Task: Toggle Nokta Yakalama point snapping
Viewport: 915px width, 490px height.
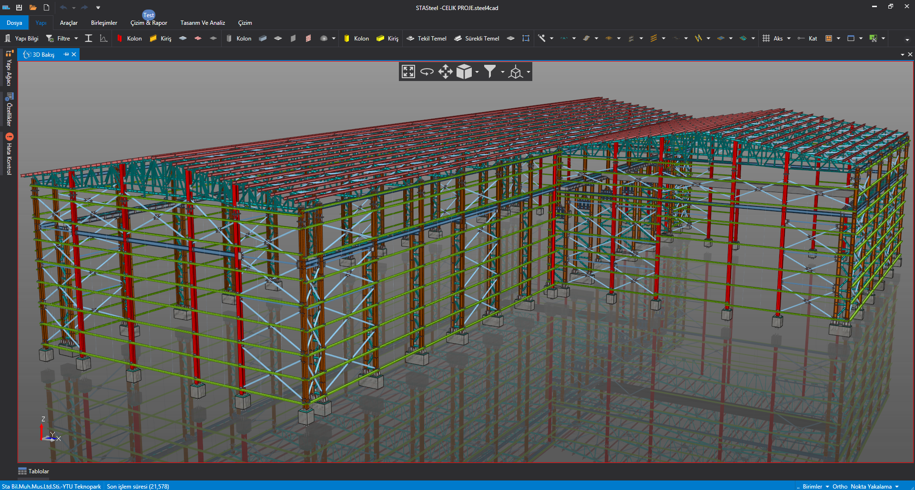Action: (x=871, y=486)
